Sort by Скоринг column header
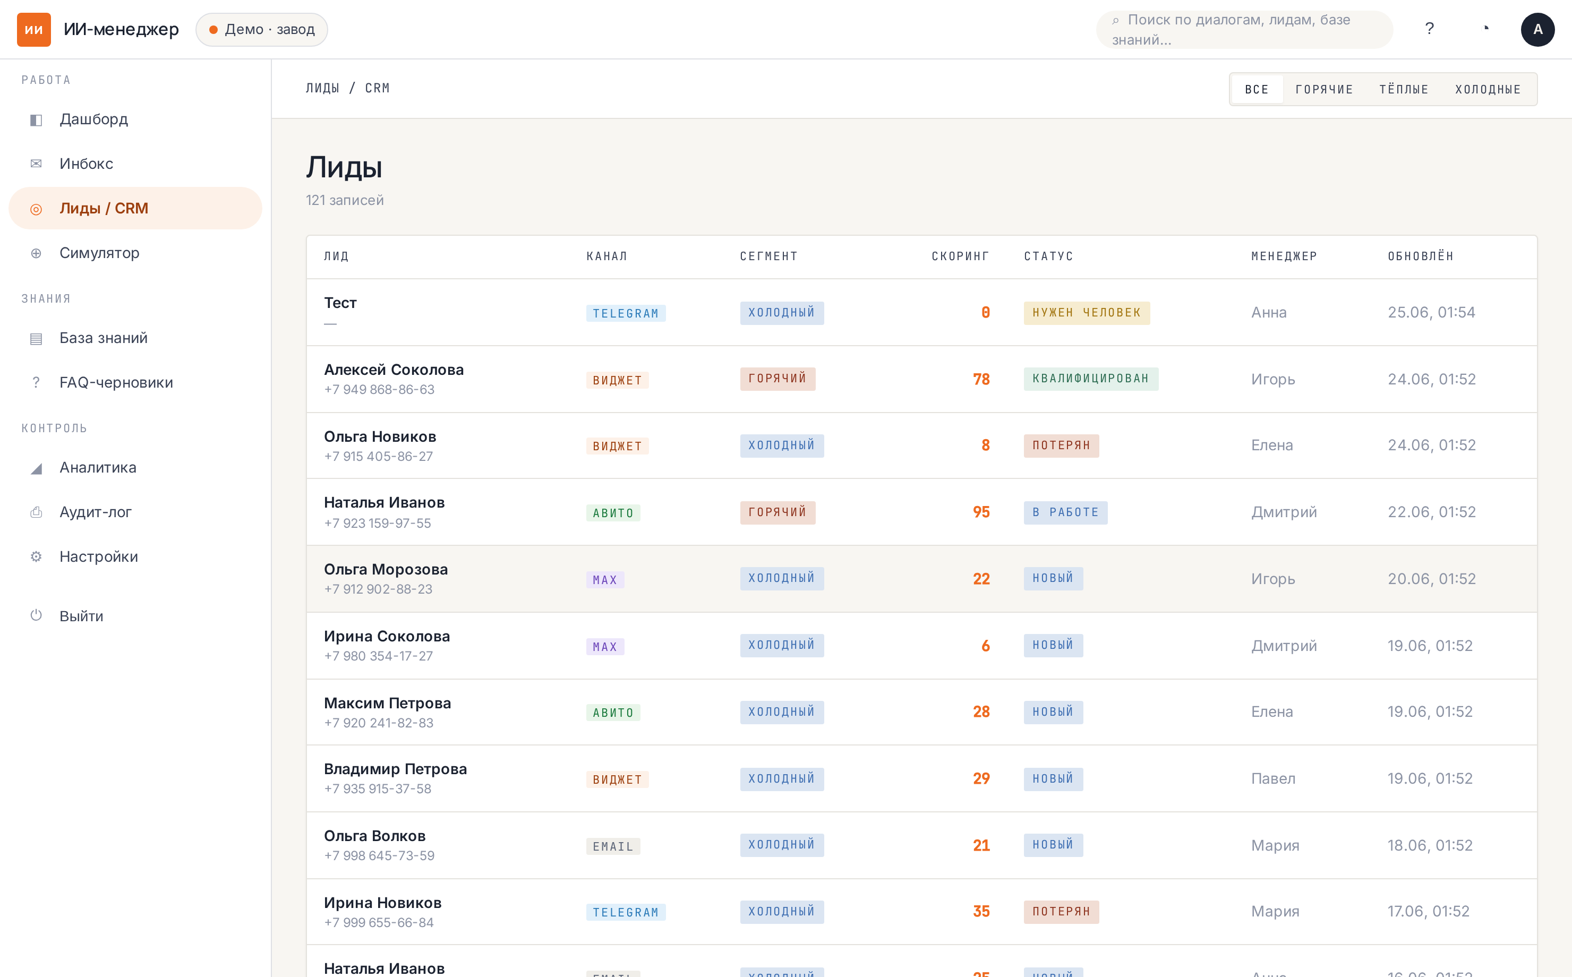This screenshot has height=977, width=1572. 960,256
